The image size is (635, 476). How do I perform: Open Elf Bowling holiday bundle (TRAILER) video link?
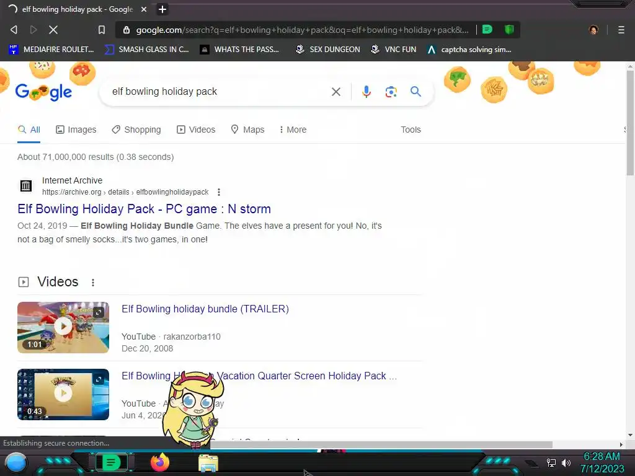tap(205, 309)
